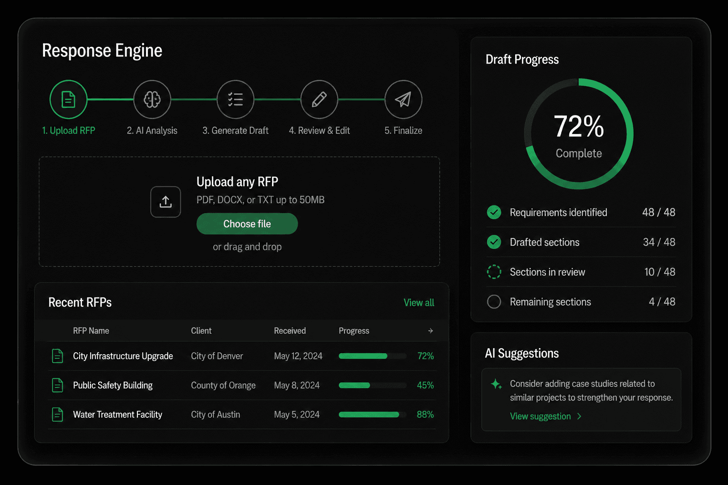Click the 45% progress bar for Public Safety

373,386
